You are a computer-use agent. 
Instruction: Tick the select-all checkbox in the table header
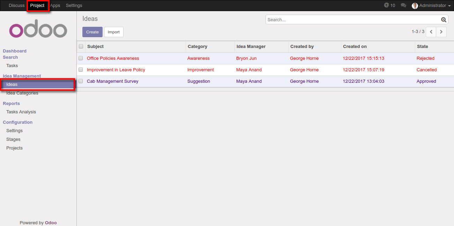tap(81, 46)
